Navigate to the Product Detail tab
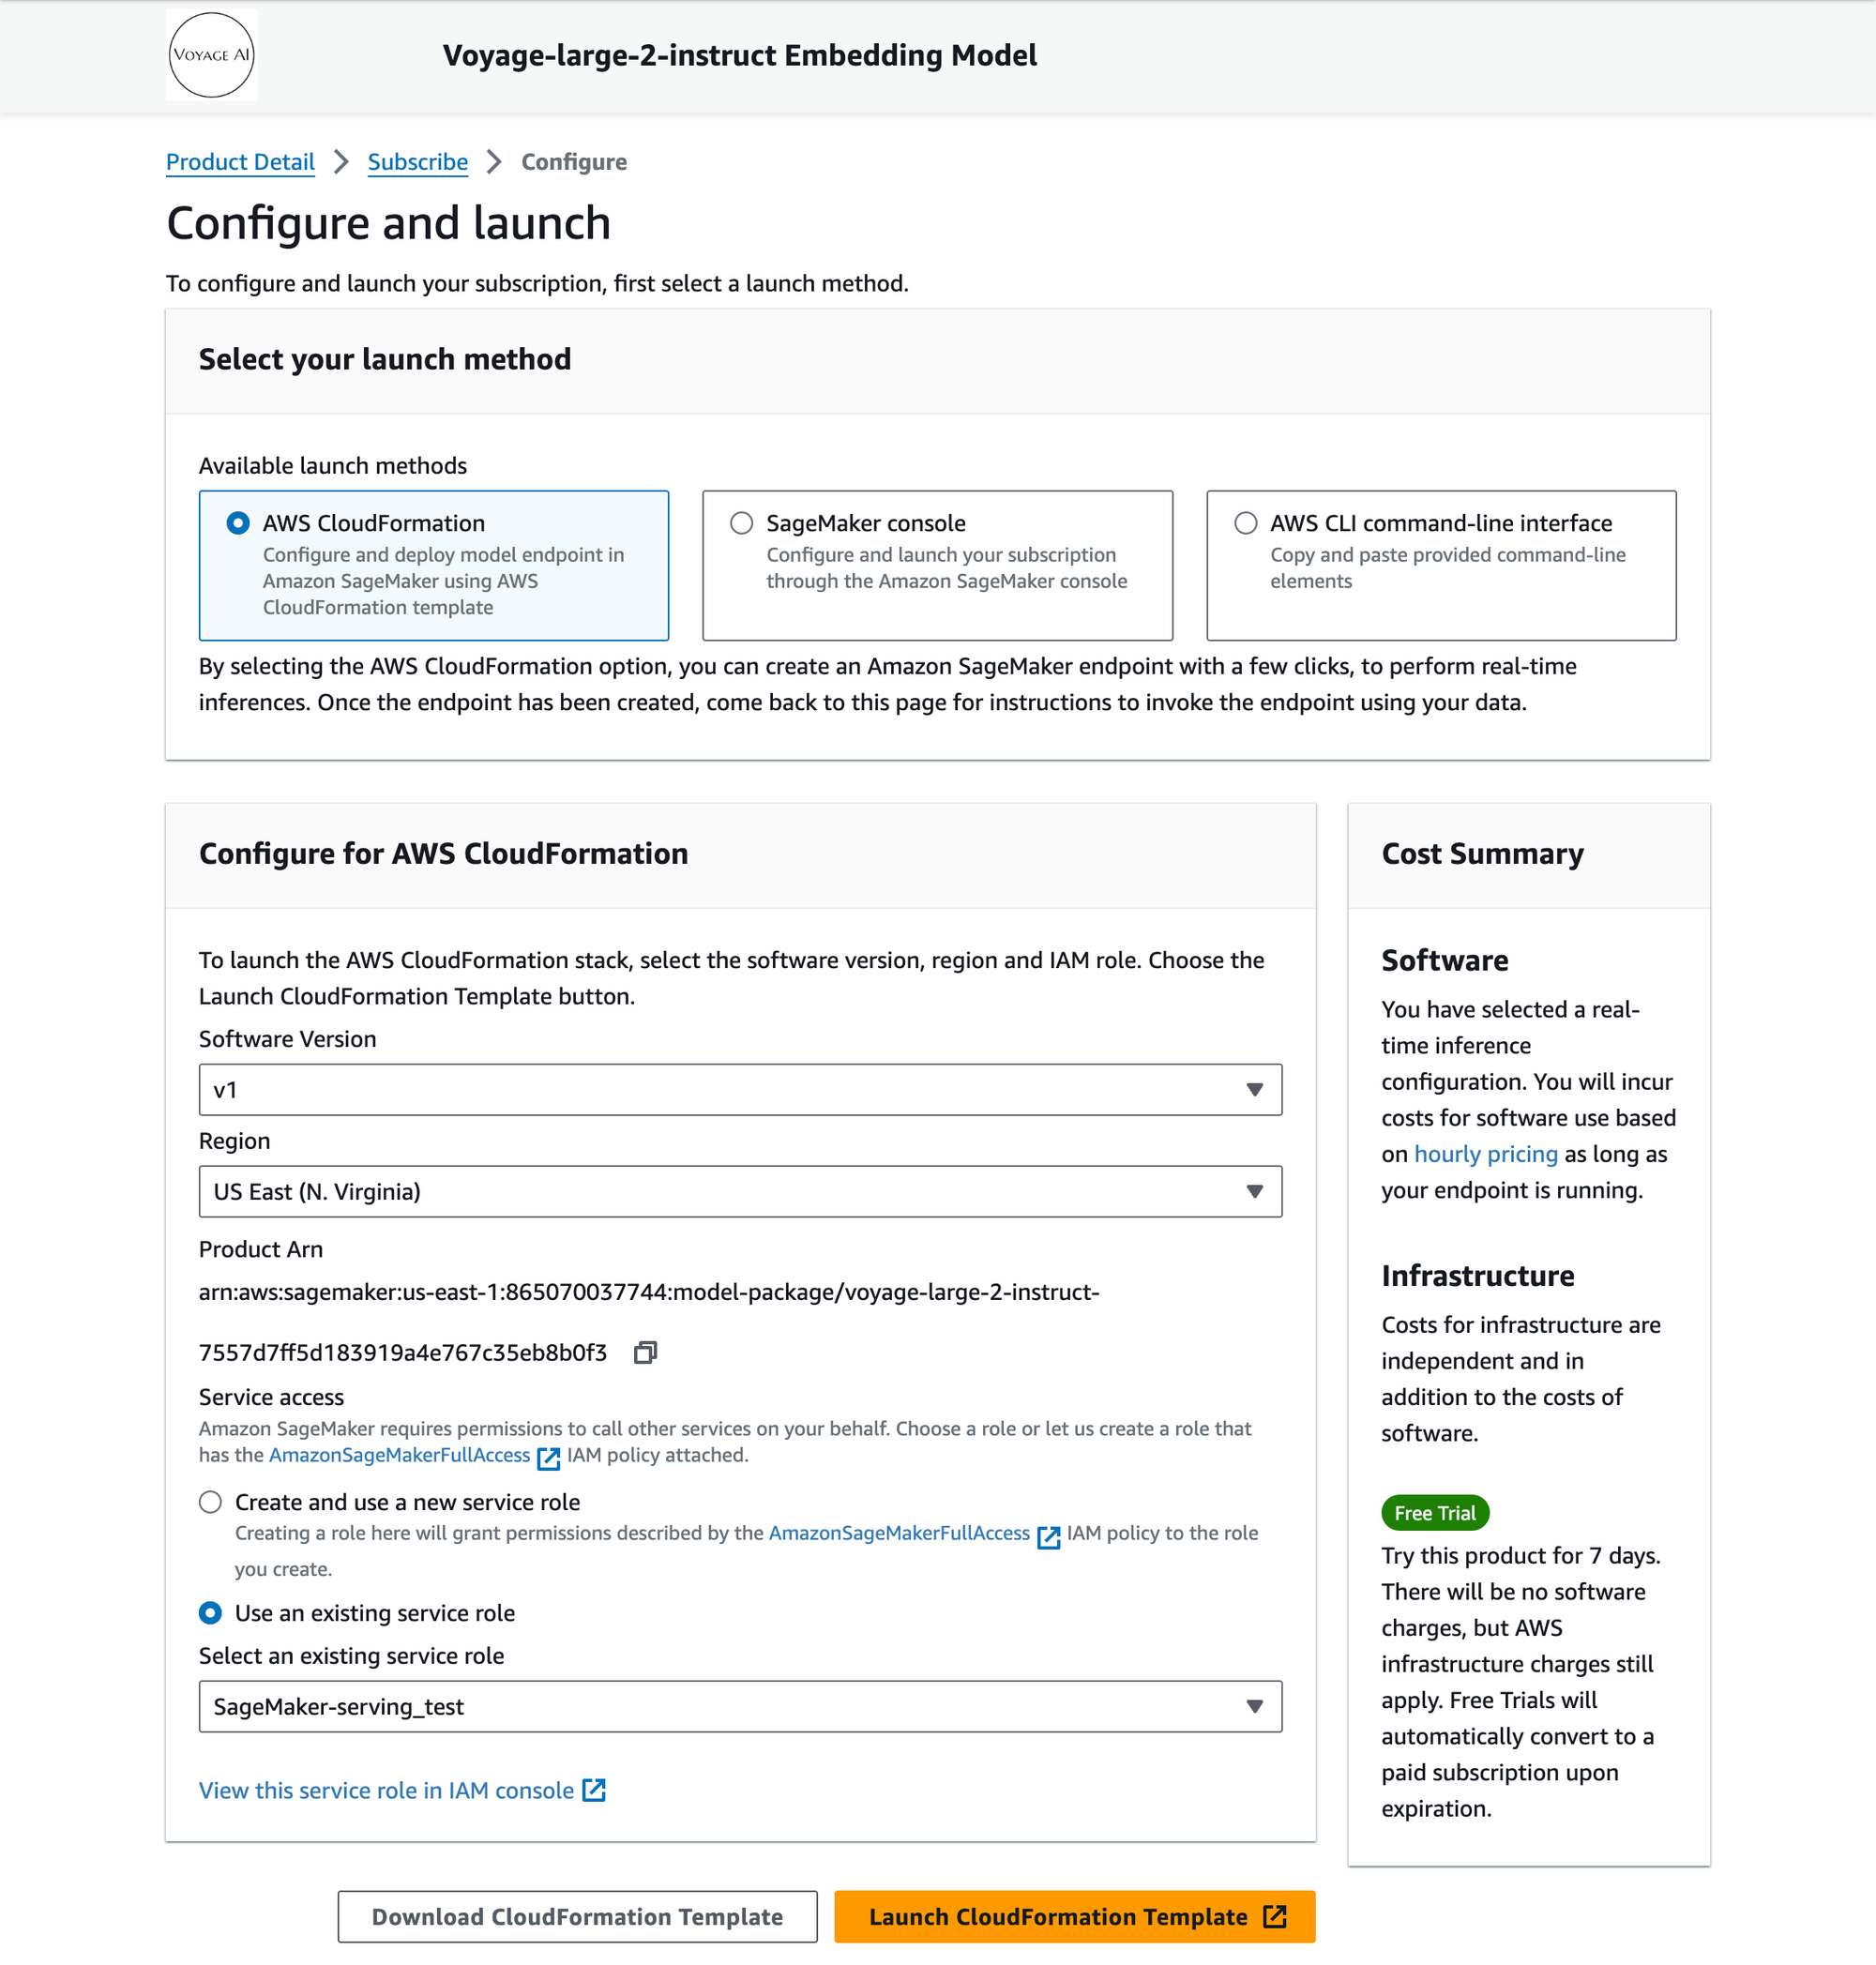The image size is (1876, 1965). click(240, 161)
